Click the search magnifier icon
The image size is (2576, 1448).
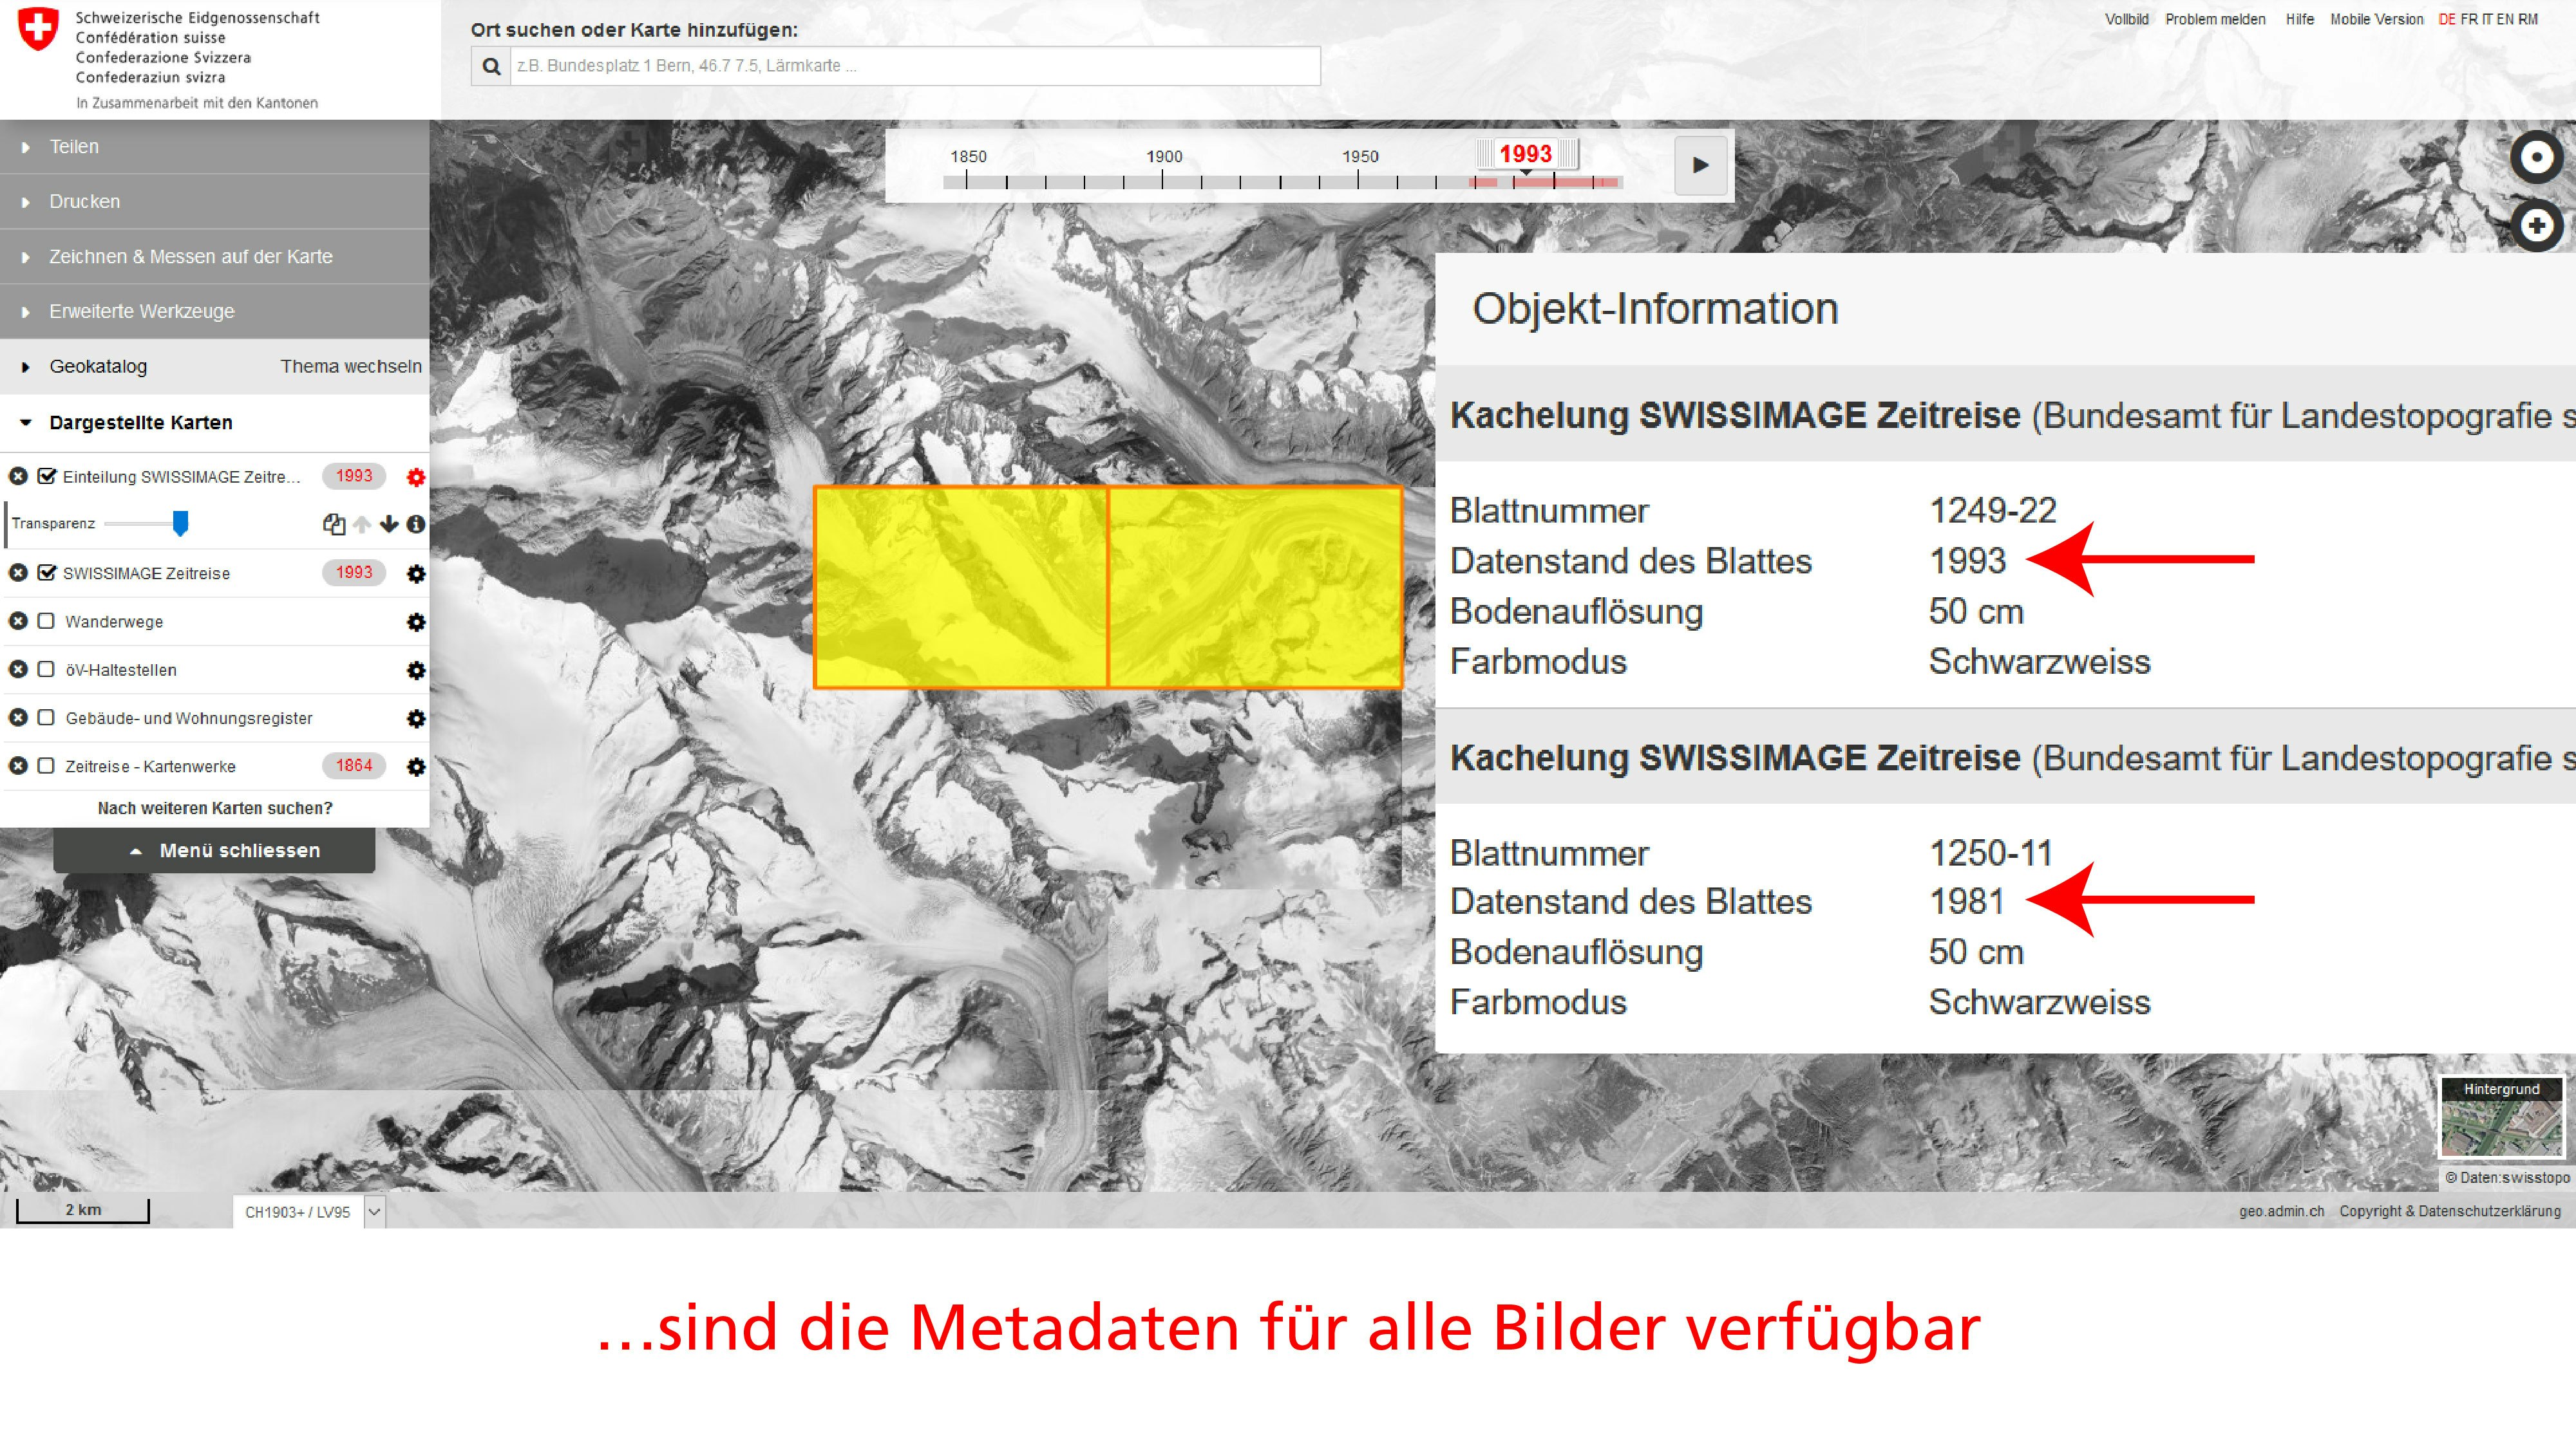tap(491, 66)
